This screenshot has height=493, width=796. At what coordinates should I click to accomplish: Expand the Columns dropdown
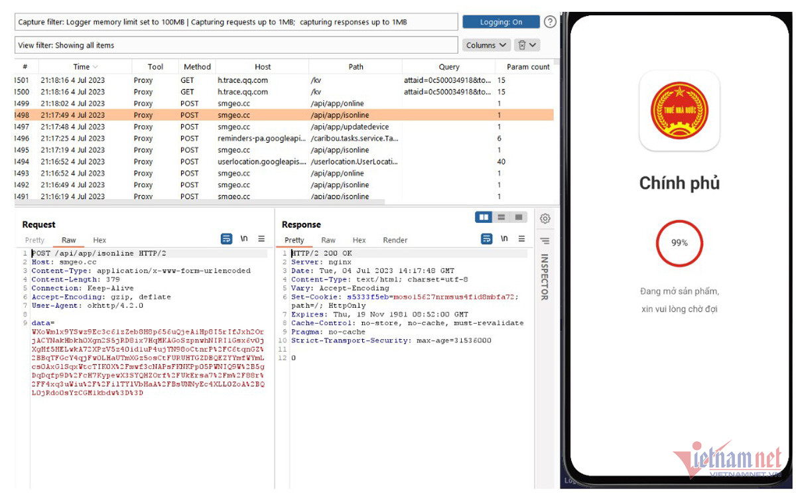click(486, 45)
